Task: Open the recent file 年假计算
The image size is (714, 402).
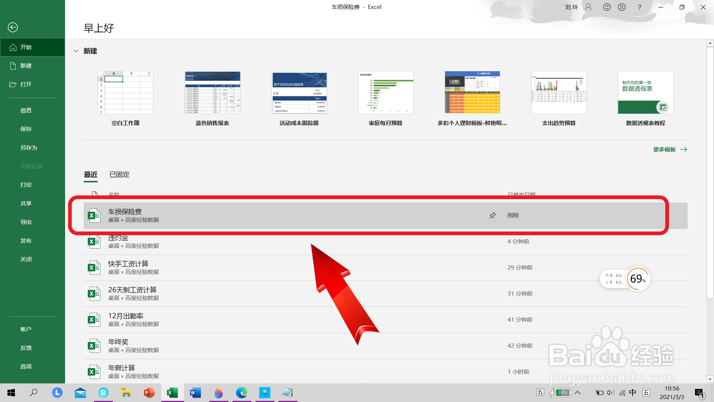Action: (385, 371)
